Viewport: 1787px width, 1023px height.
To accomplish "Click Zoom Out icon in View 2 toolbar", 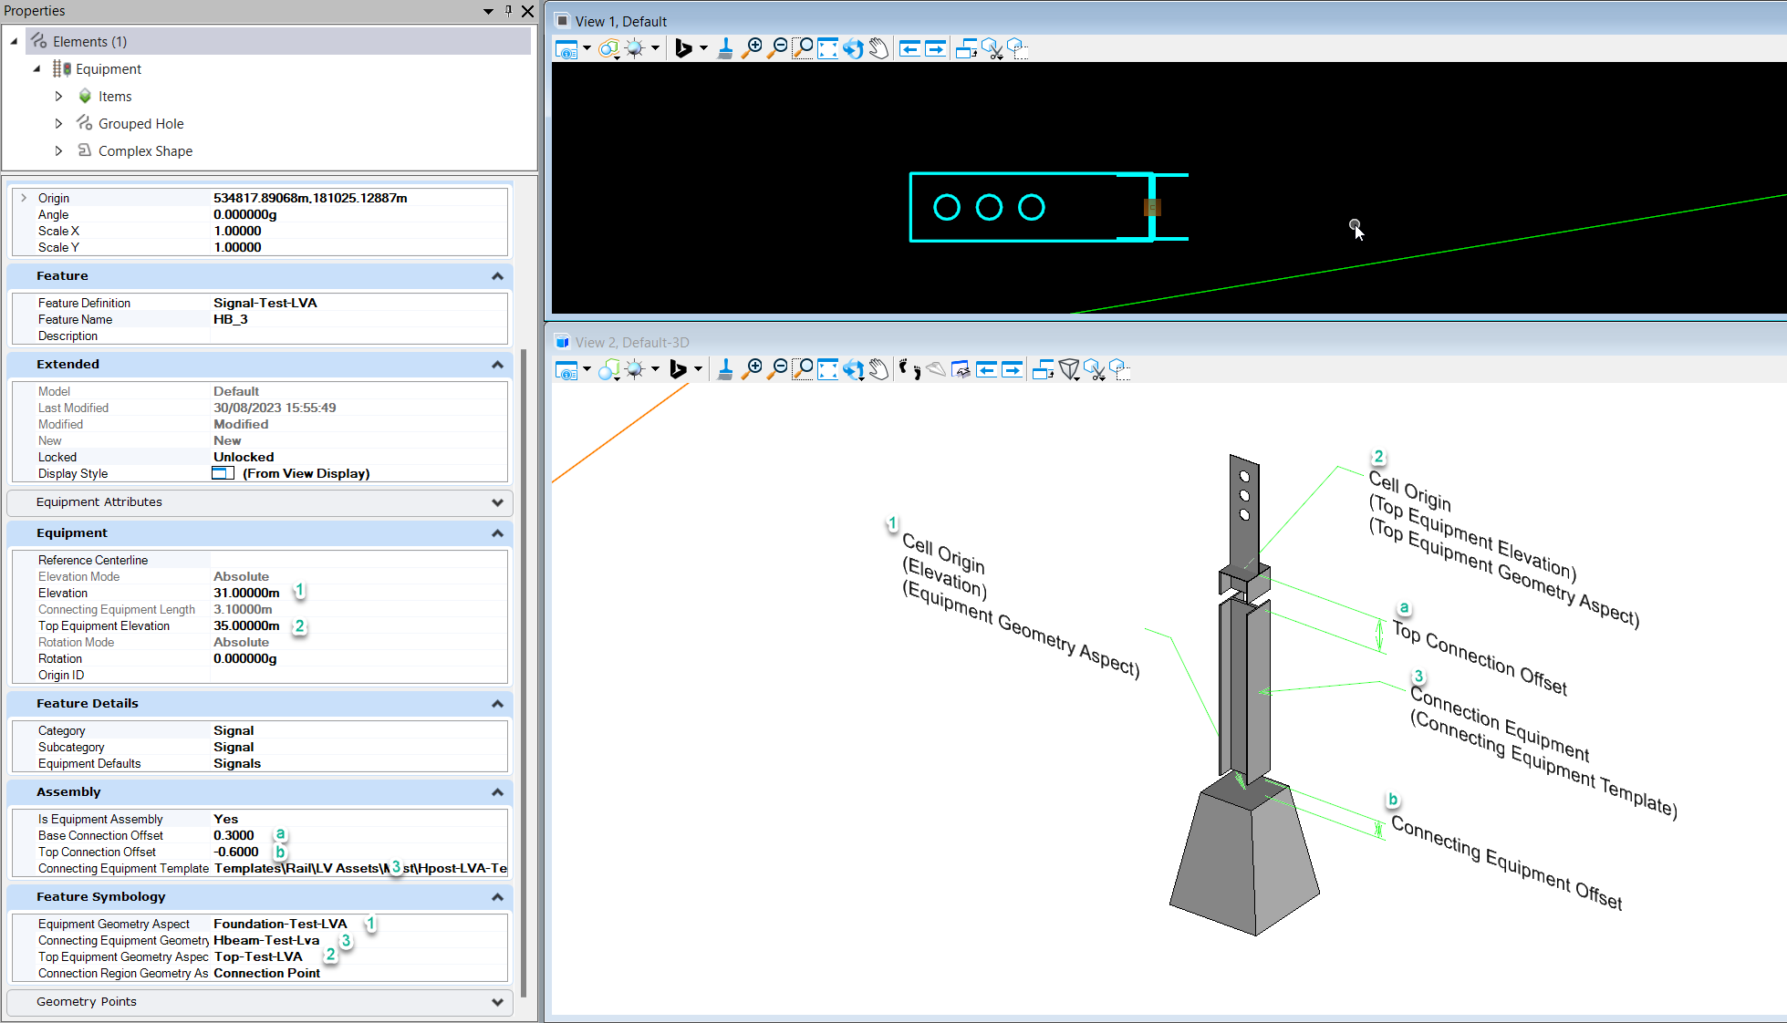I will pos(777,369).
